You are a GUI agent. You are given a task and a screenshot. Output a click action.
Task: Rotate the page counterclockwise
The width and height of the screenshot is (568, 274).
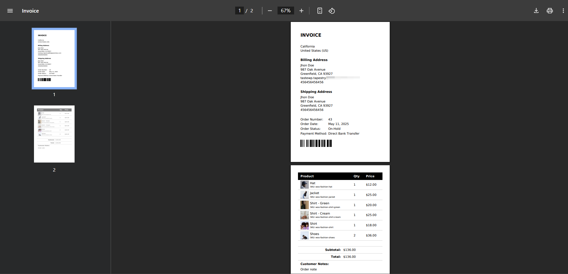pyautogui.click(x=332, y=11)
